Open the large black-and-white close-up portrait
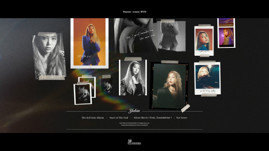 pyautogui.click(x=49, y=56)
